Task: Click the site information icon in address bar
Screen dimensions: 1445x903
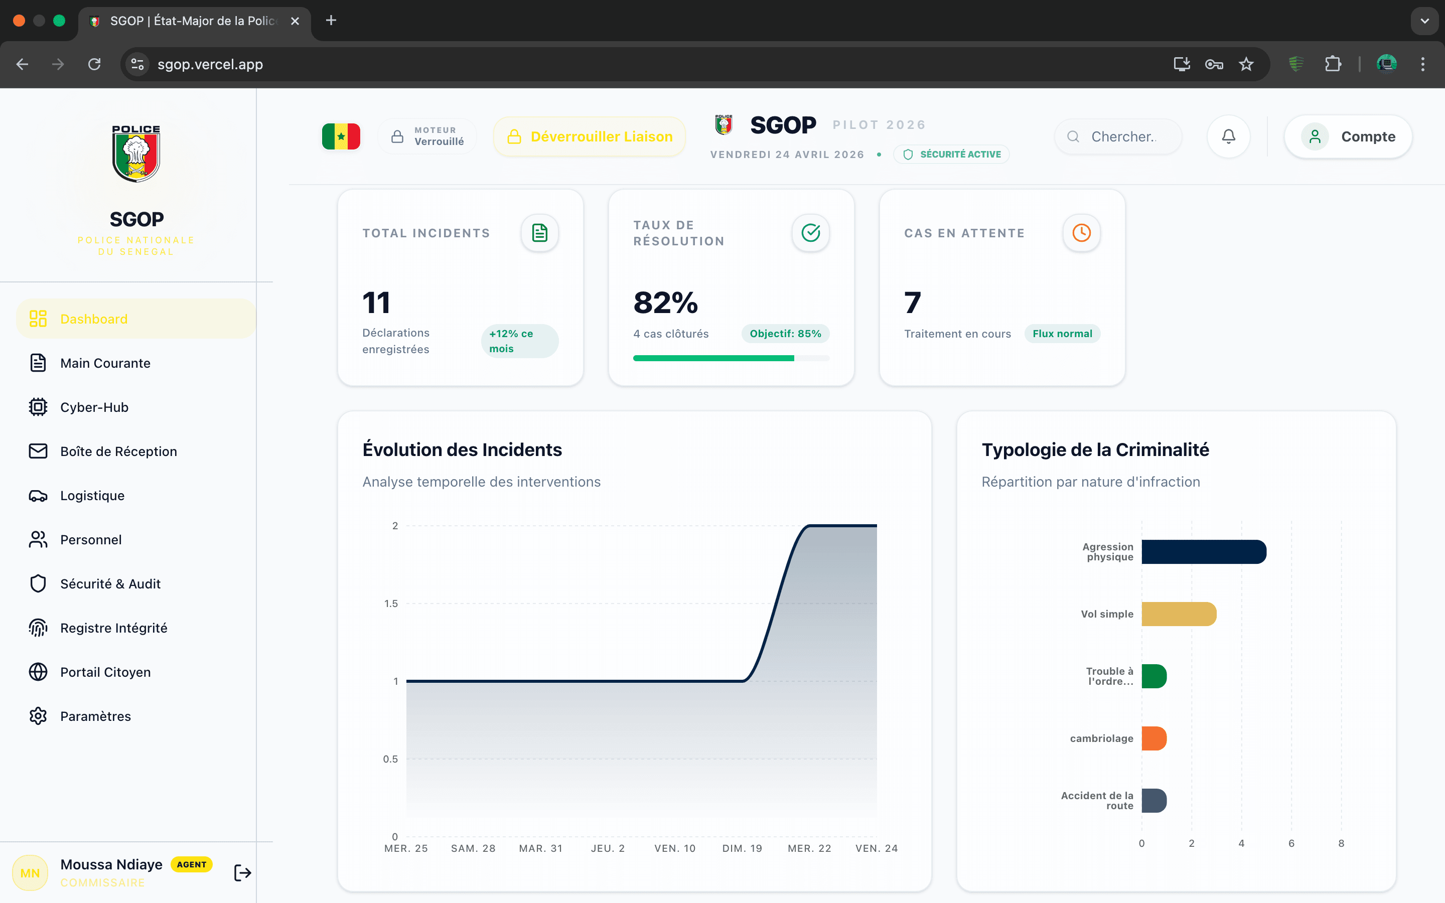Action: point(137,64)
